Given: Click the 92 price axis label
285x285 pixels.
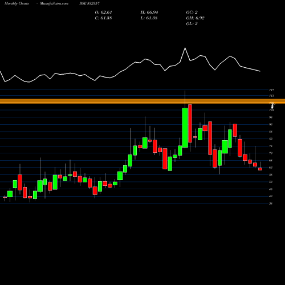Looking at the screenshot, I should pos(271,124).
